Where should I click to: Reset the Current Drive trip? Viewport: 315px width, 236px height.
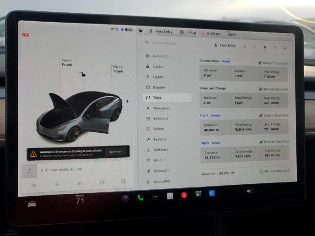point(226,61)
